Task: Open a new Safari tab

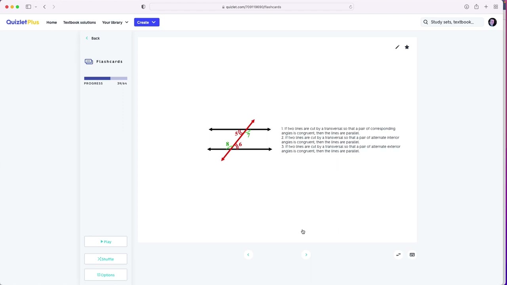Action: (486, 7)
